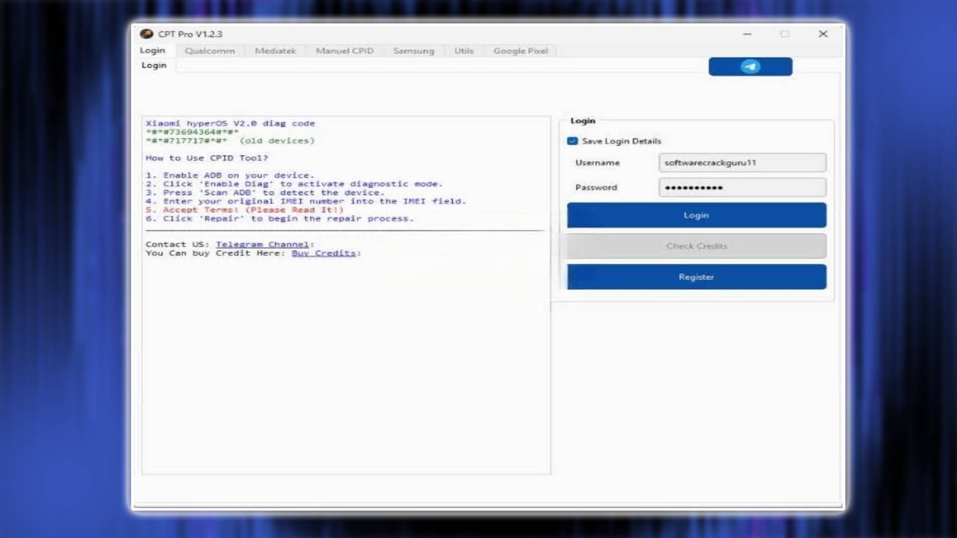
Task: Click the main Login tab
Action: [152, 51]
